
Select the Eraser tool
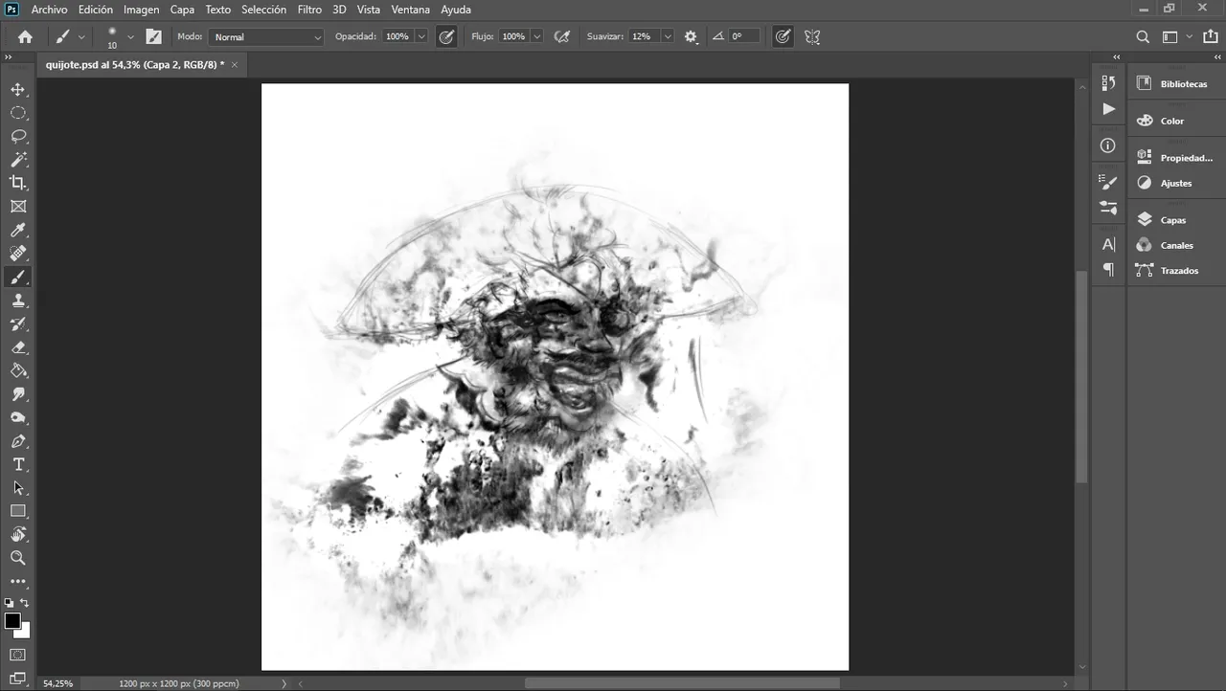tap(18, 347)
